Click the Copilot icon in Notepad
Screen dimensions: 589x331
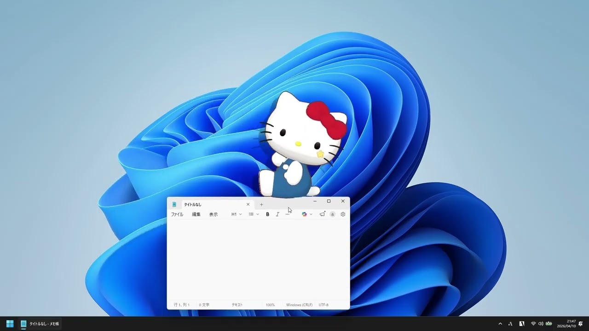pyautogui.click(x=304, y=214)
